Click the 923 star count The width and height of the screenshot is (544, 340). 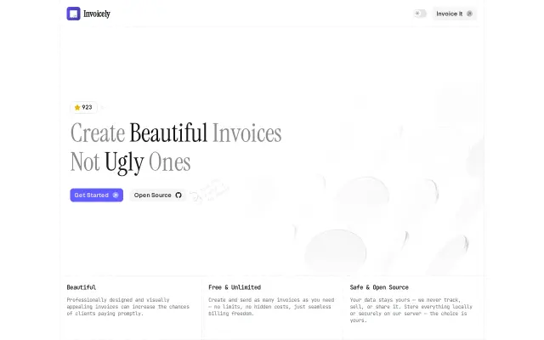click(87, 107)
